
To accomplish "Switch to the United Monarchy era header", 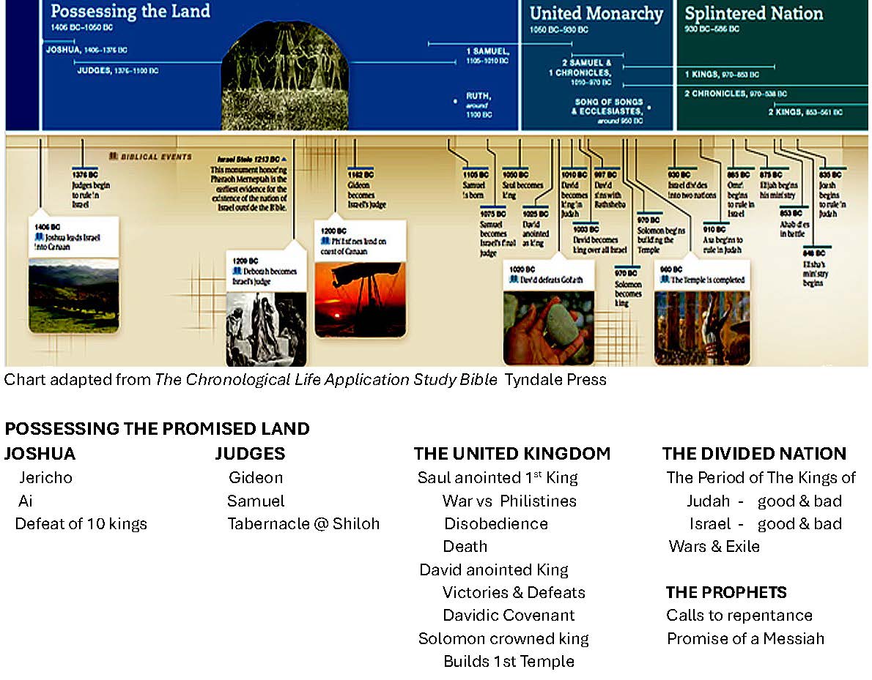I will coord(596,14).
